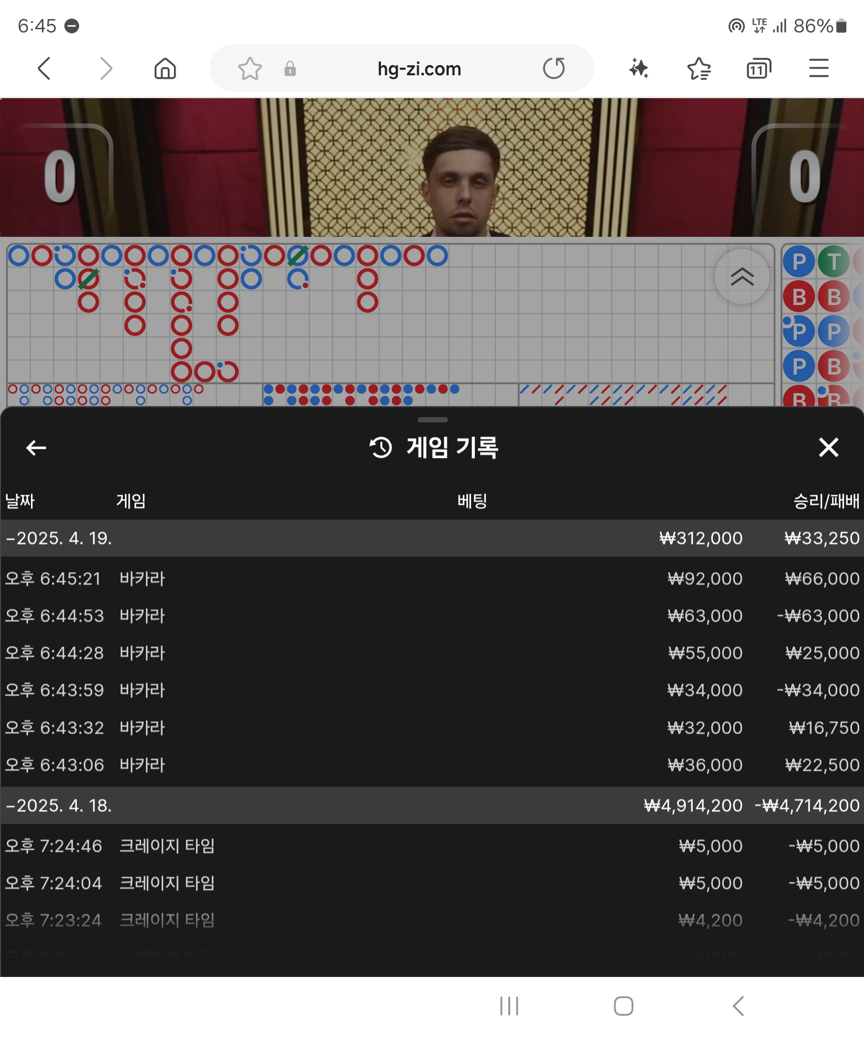Open the 6:45:21 baccarat record
The width and height of the screenshot is (864, 1037).
(432, 578)
